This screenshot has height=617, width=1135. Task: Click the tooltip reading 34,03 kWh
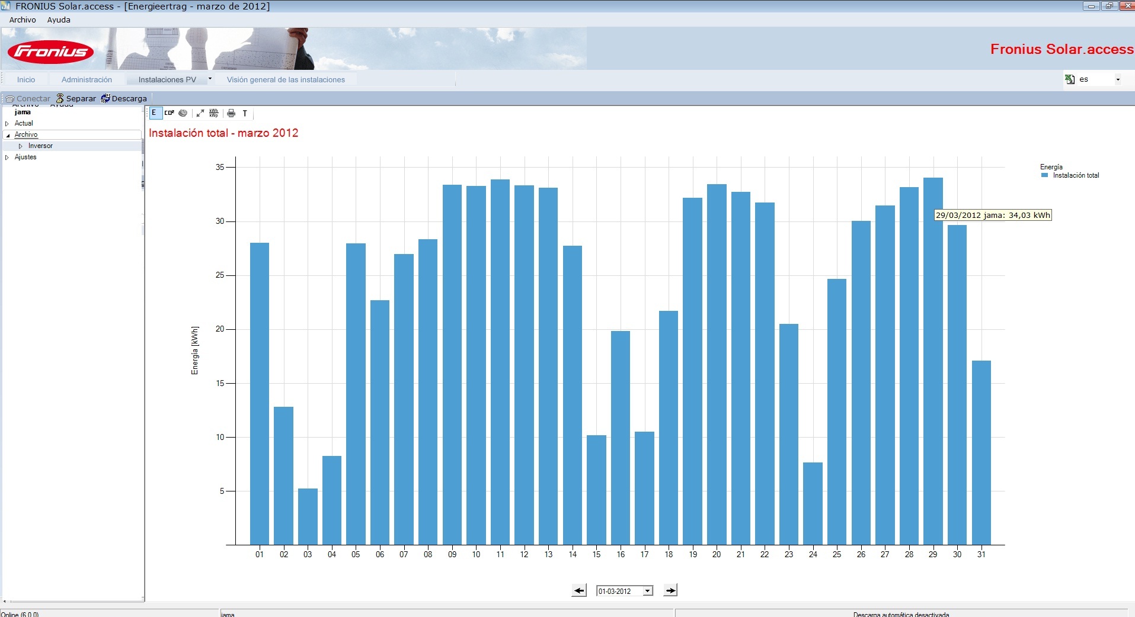click(x=993, y=216)
